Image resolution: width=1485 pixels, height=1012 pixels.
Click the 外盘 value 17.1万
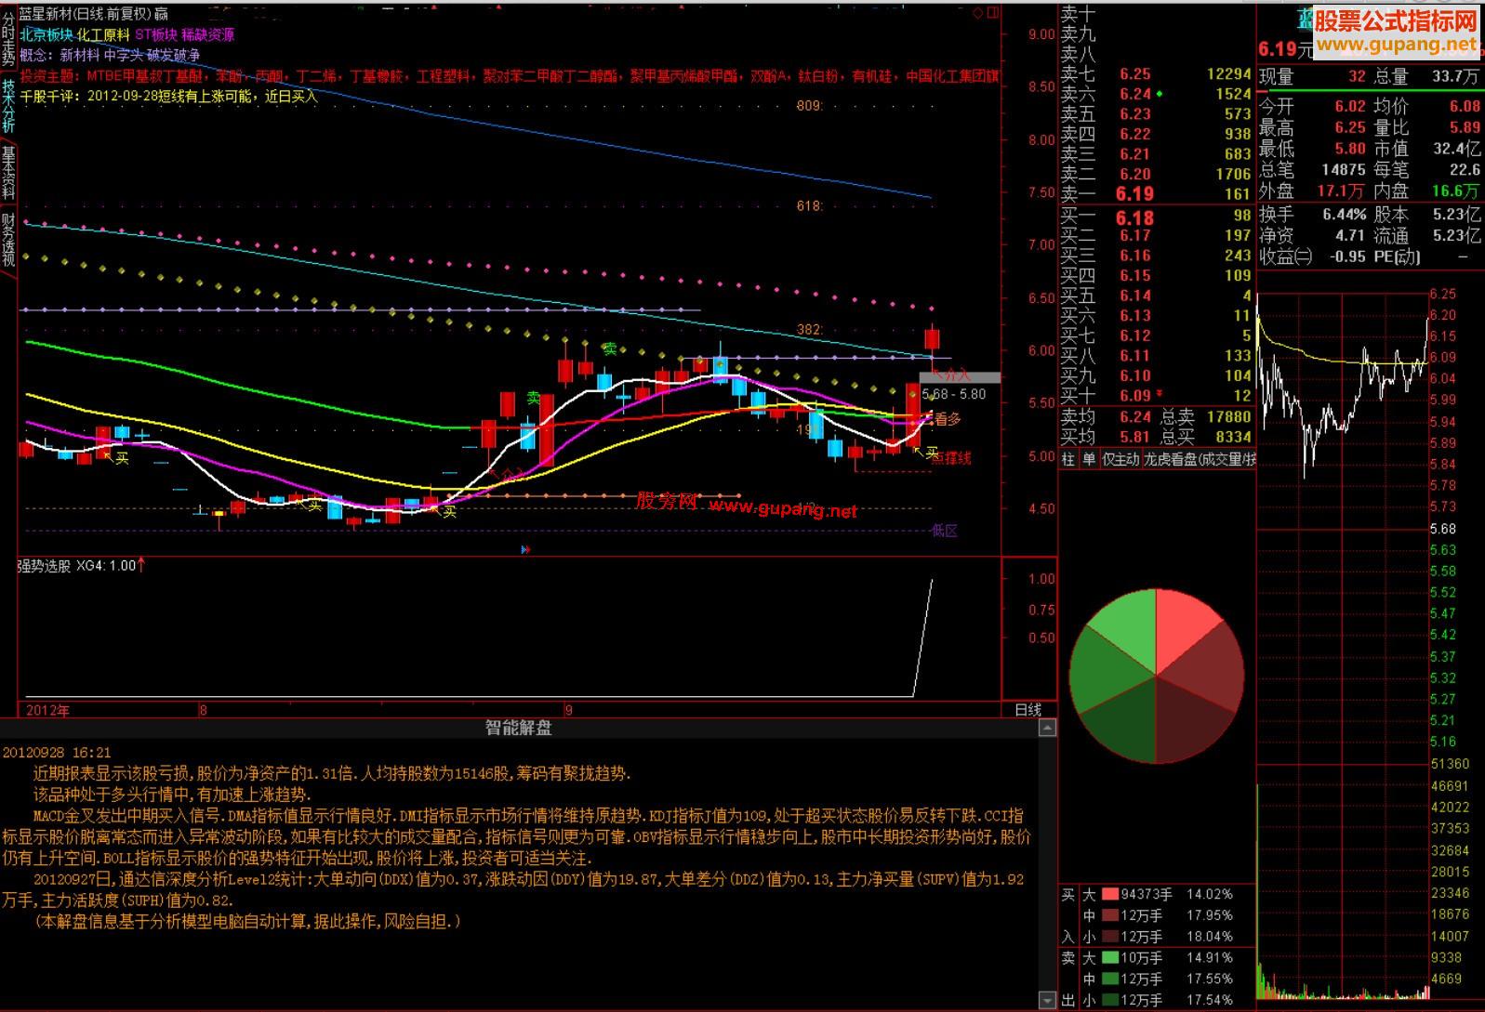click(1340, 191)
